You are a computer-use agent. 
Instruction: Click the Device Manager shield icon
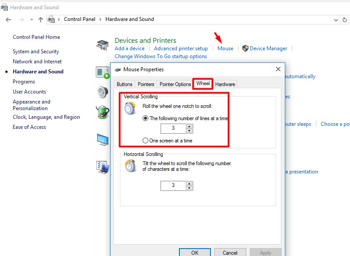pyautogui.click(x=245, y=48)
